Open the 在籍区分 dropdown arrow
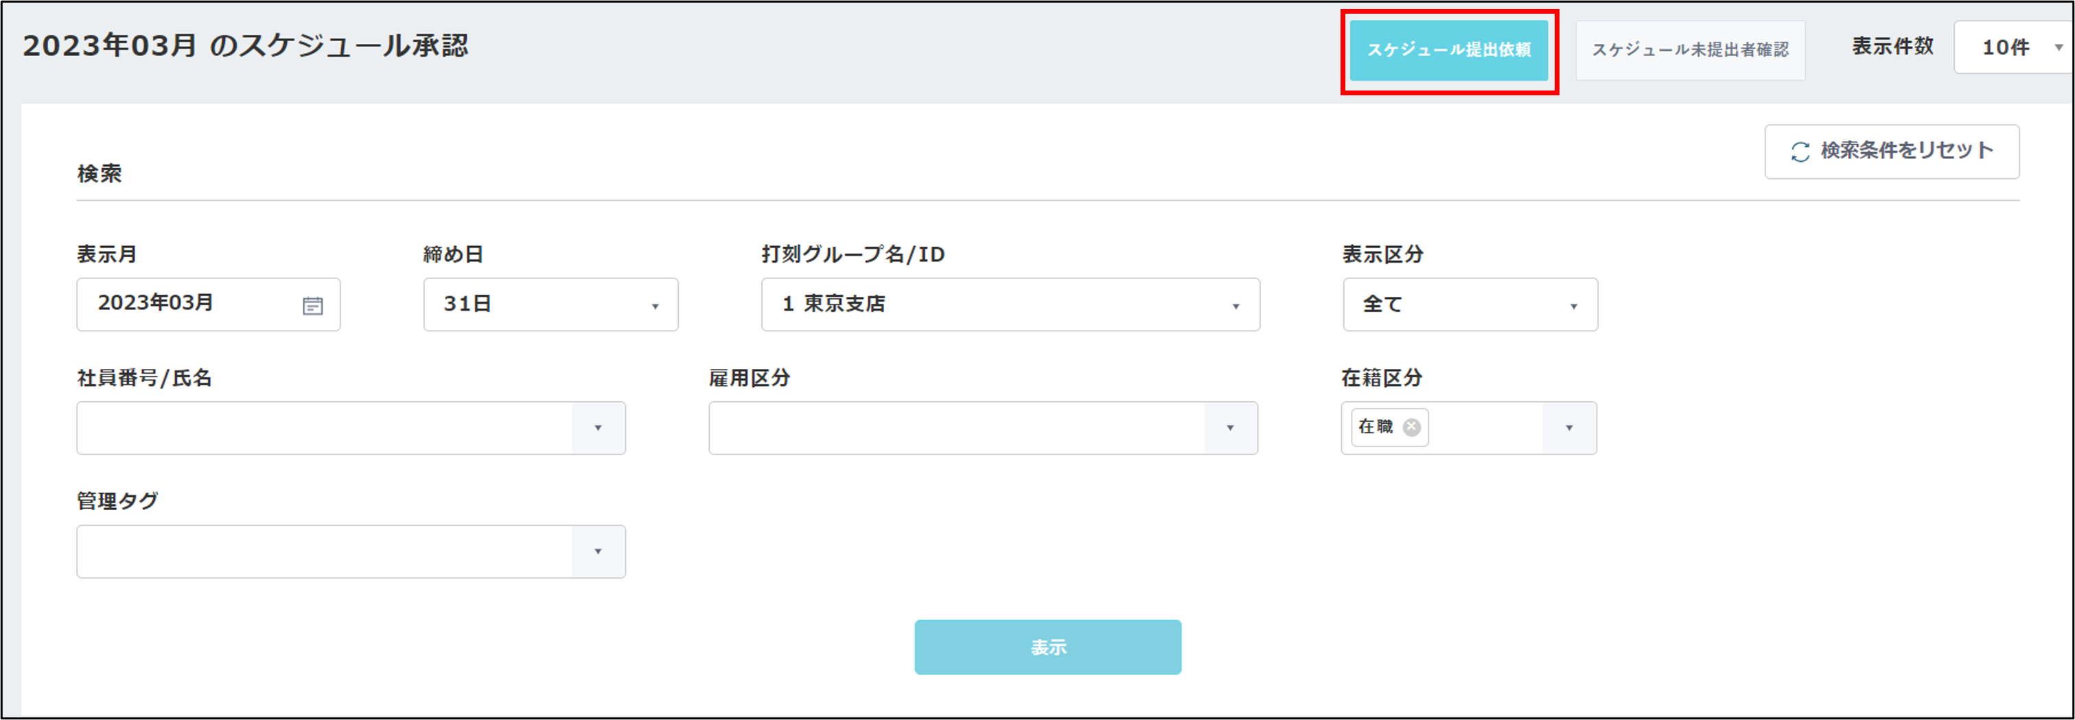Image resolution: width=2075 pixels, height=720 pixels. click(x=1568, y=428)
